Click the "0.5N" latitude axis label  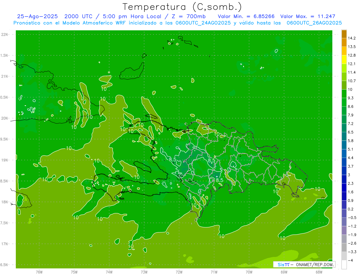coord(4,97)
